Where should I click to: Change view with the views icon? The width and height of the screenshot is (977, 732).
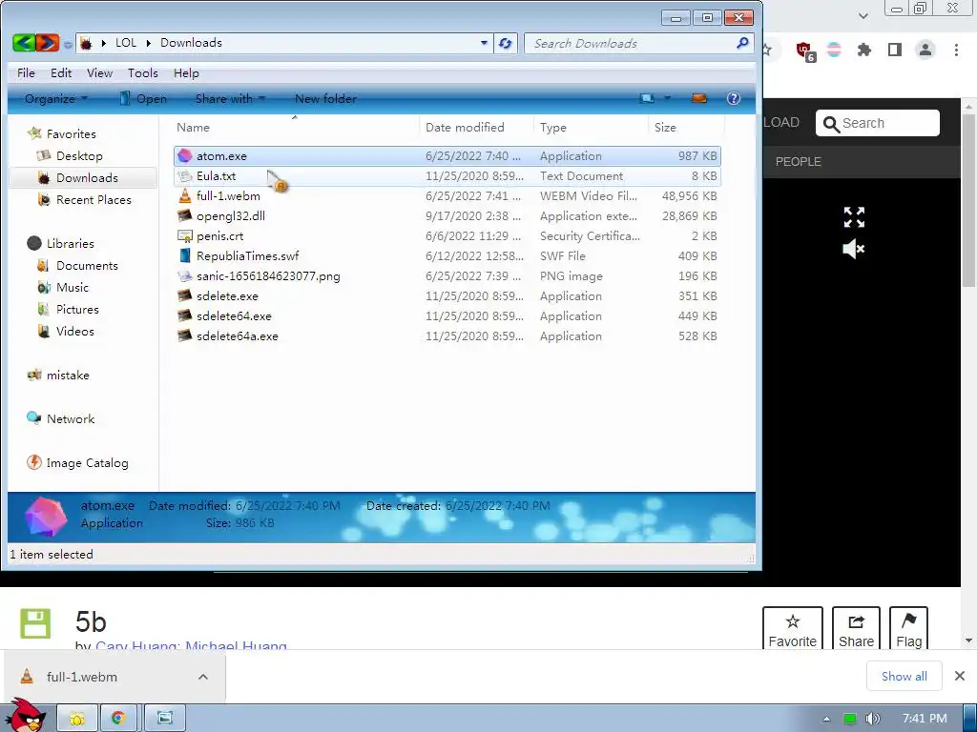click(648, 98)
